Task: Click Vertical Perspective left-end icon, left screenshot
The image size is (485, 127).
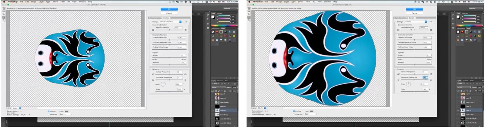Action: (x=154, y=74)
